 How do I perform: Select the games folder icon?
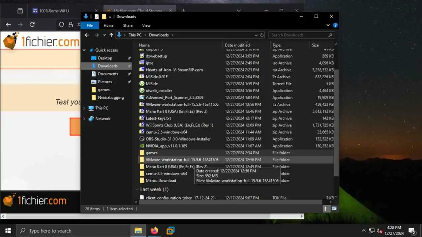click(x=142, y=153)
